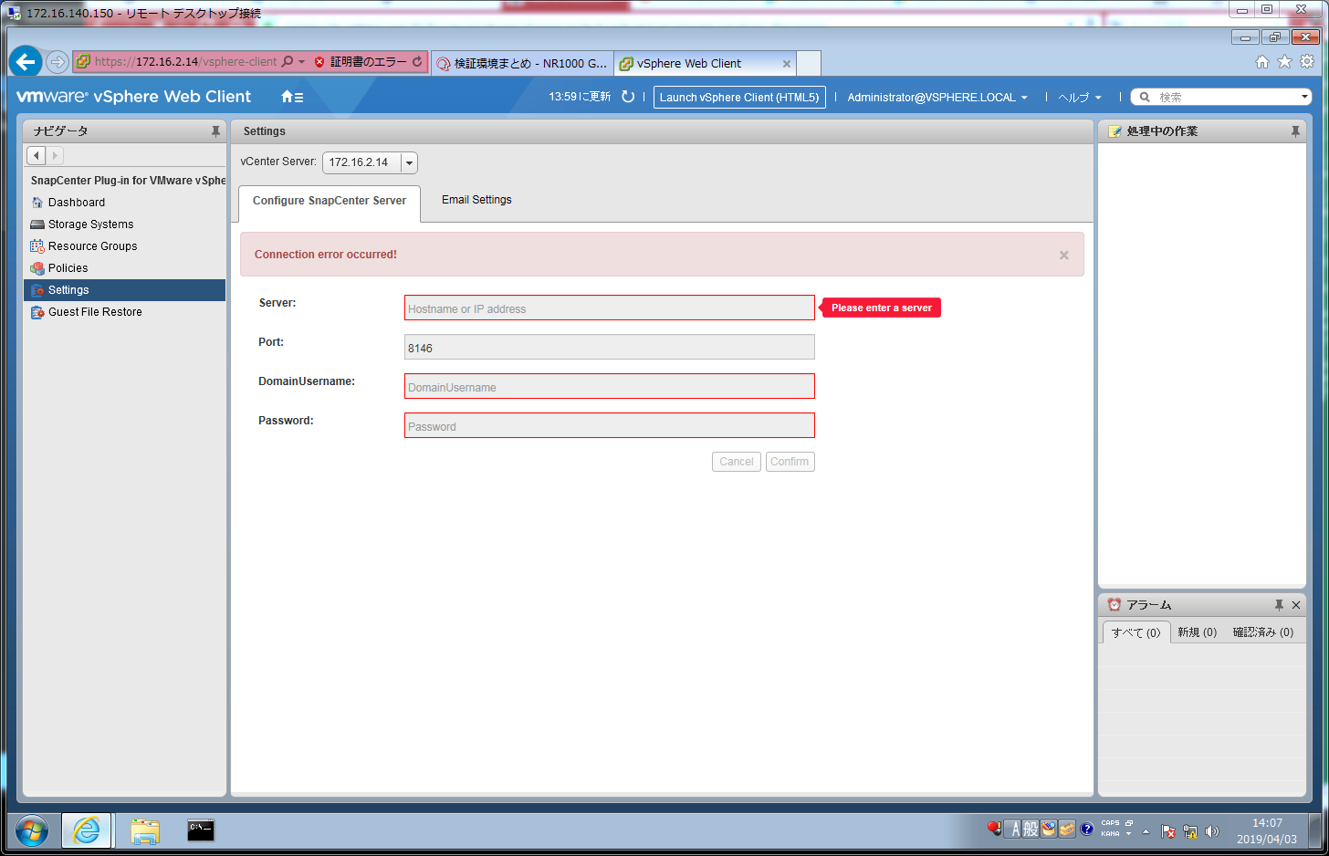The width and height of the screenshot is (1329, 856).
Task: Open the network tray icon
Action: tap(1190, 831)
